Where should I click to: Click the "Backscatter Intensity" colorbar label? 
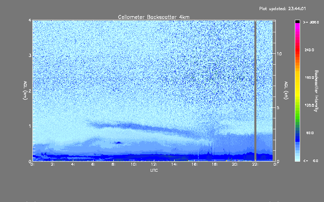pyautogui.click(x=316, y=91)
